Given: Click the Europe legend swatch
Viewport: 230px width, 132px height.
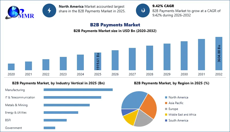Looking at the screenshot, I should pyautogui.click(x=166, y=109).
